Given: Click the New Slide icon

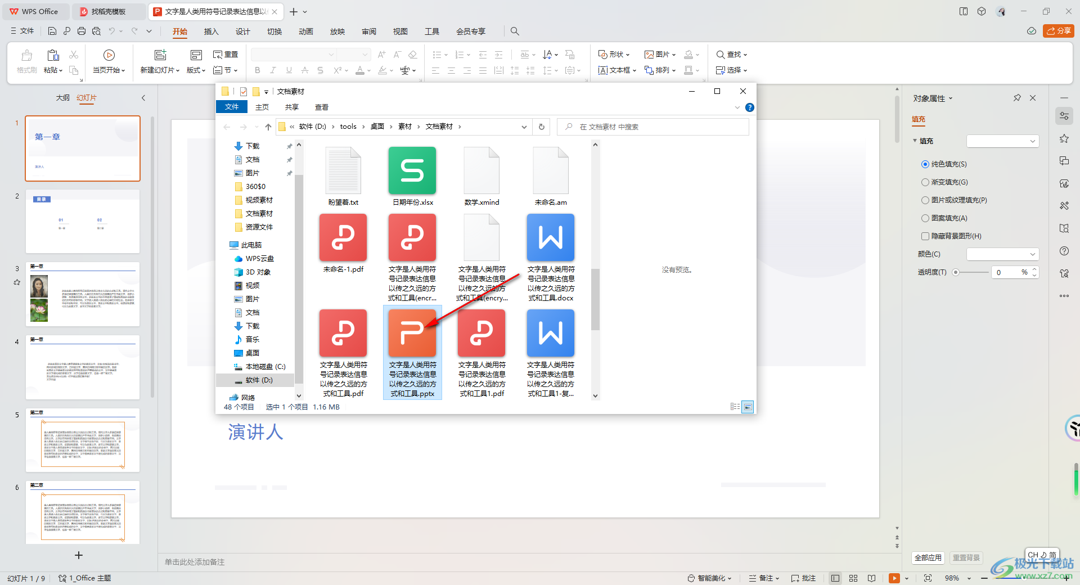Looking at the screenshot, I should (x=160, y=55).
